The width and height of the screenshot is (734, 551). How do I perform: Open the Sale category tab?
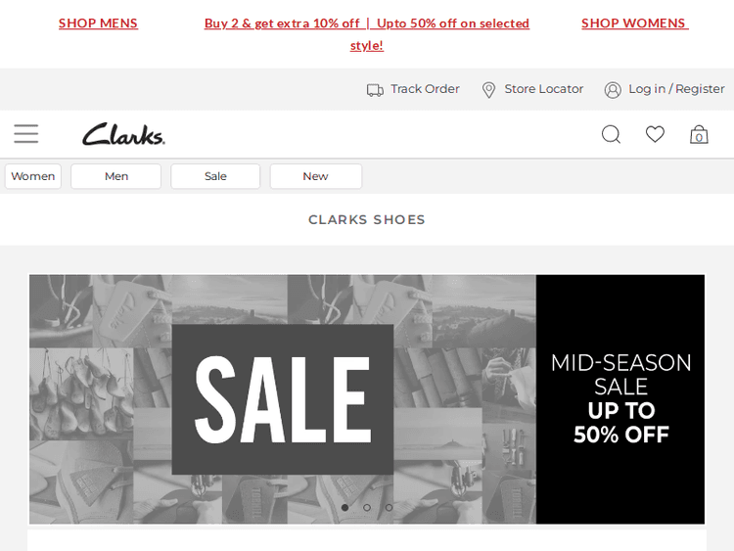(x=215, y=176)
